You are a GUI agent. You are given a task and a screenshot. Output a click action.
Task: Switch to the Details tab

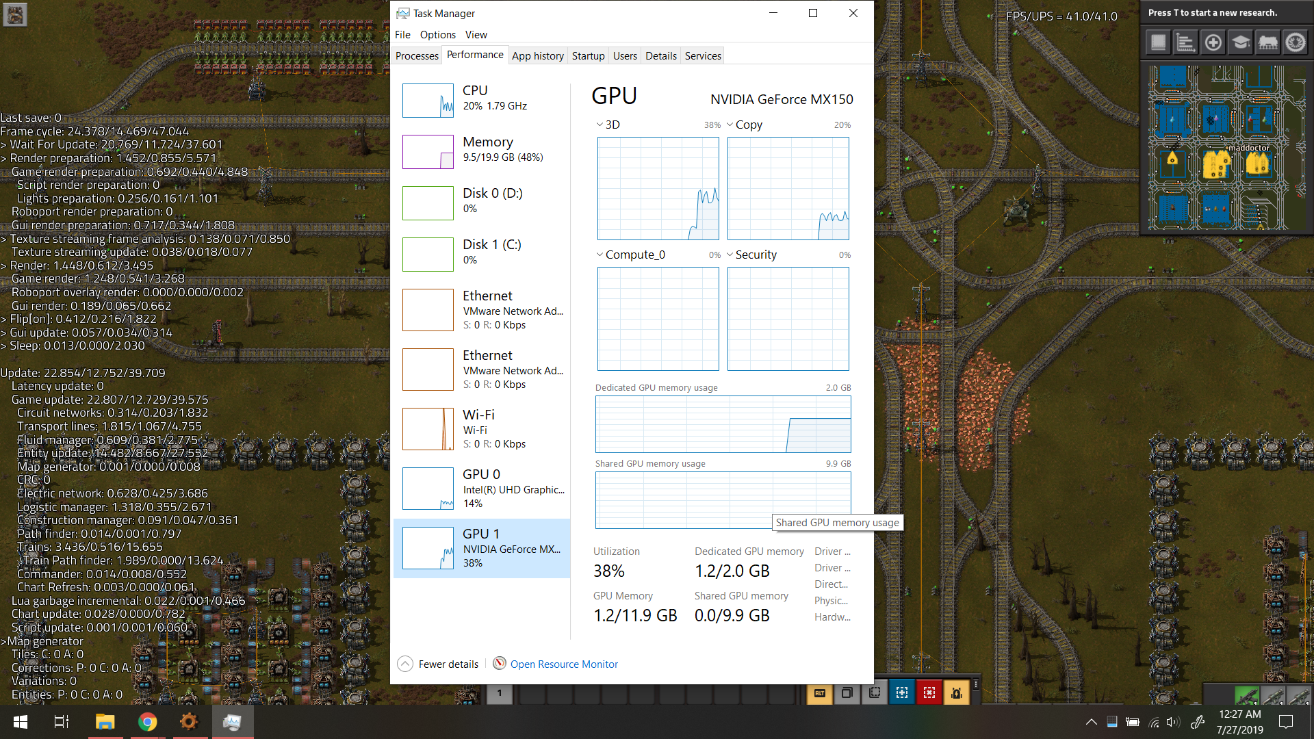click(661, 55)
